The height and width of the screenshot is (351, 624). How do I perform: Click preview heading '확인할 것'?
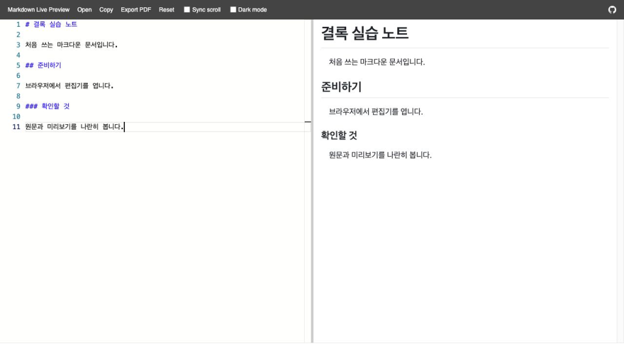(x=339, y=135)
